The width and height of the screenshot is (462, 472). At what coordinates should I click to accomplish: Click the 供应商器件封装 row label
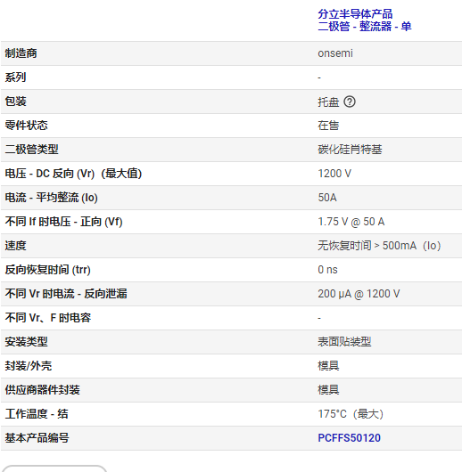click(x=42, y=390)
